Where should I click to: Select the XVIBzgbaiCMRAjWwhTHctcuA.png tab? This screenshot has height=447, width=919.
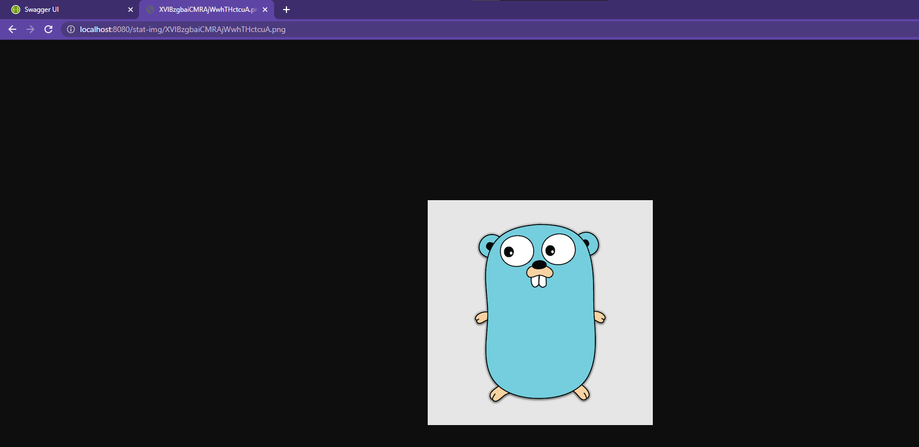pos(207,10)
